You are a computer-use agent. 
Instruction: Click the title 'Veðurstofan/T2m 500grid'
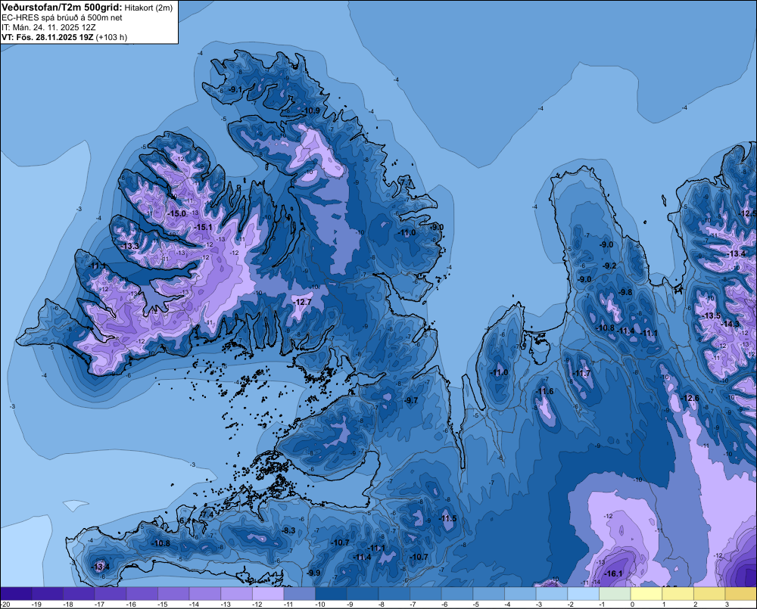[62, 8]
